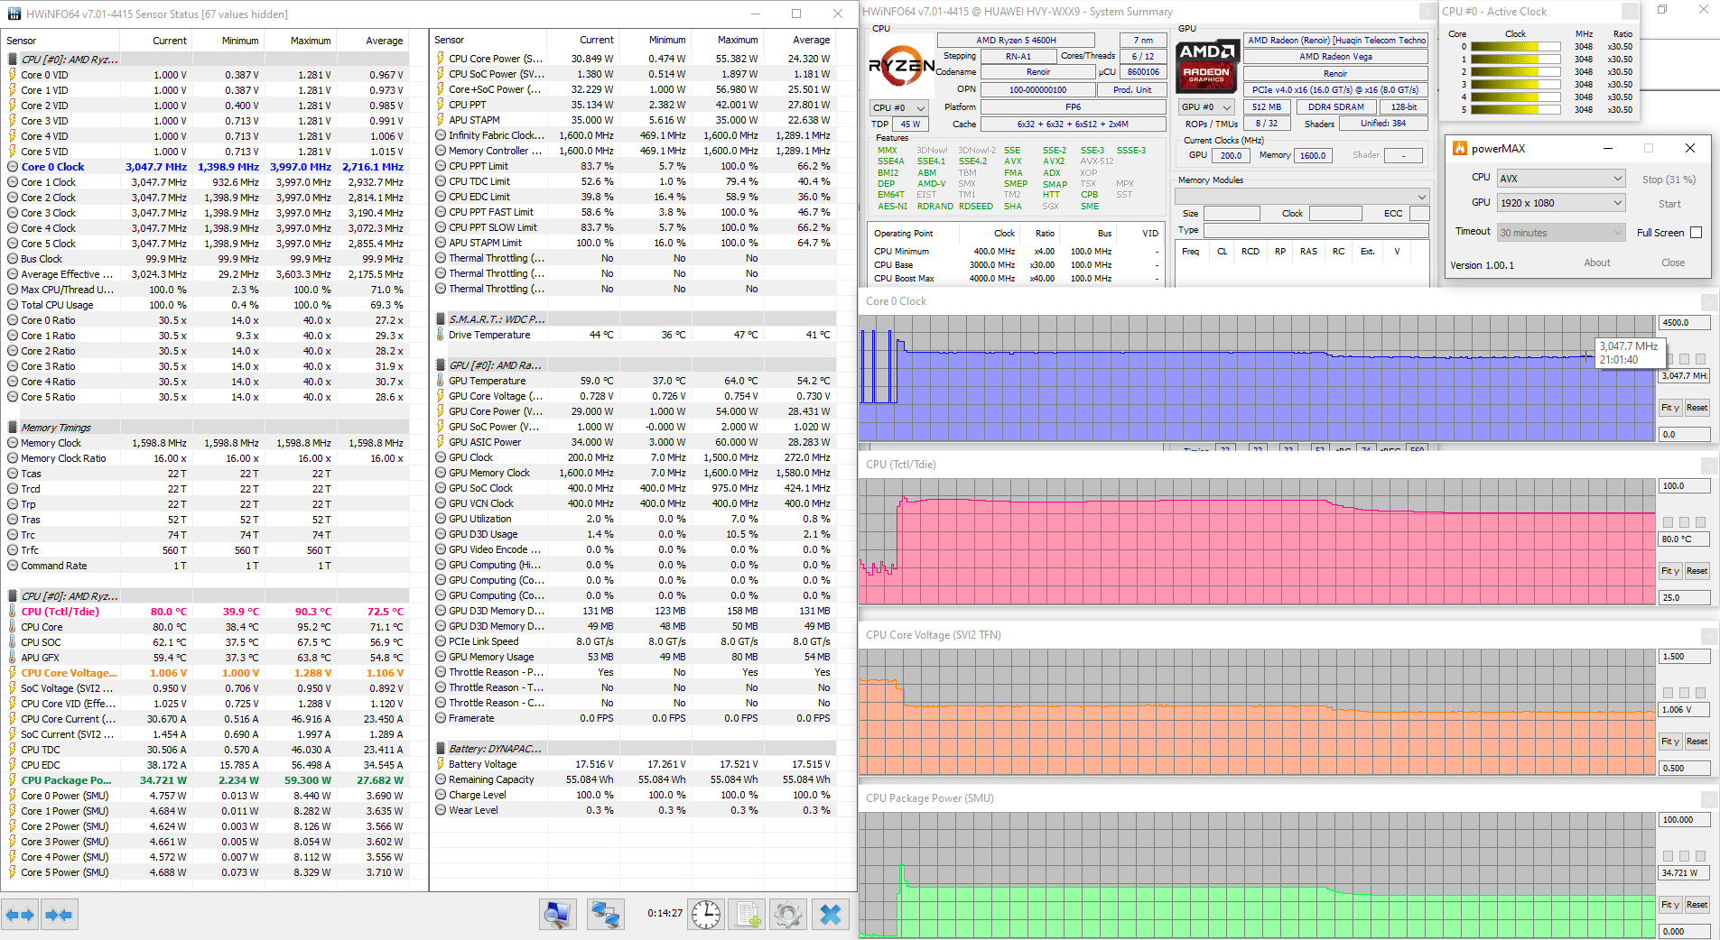Click thermometer icon beside Drive Temperature
Image resolution: width=1720 pixels, height=940 pixels.
(441, 335)
